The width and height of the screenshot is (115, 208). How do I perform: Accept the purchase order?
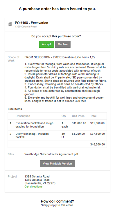(x=46, y=44)
